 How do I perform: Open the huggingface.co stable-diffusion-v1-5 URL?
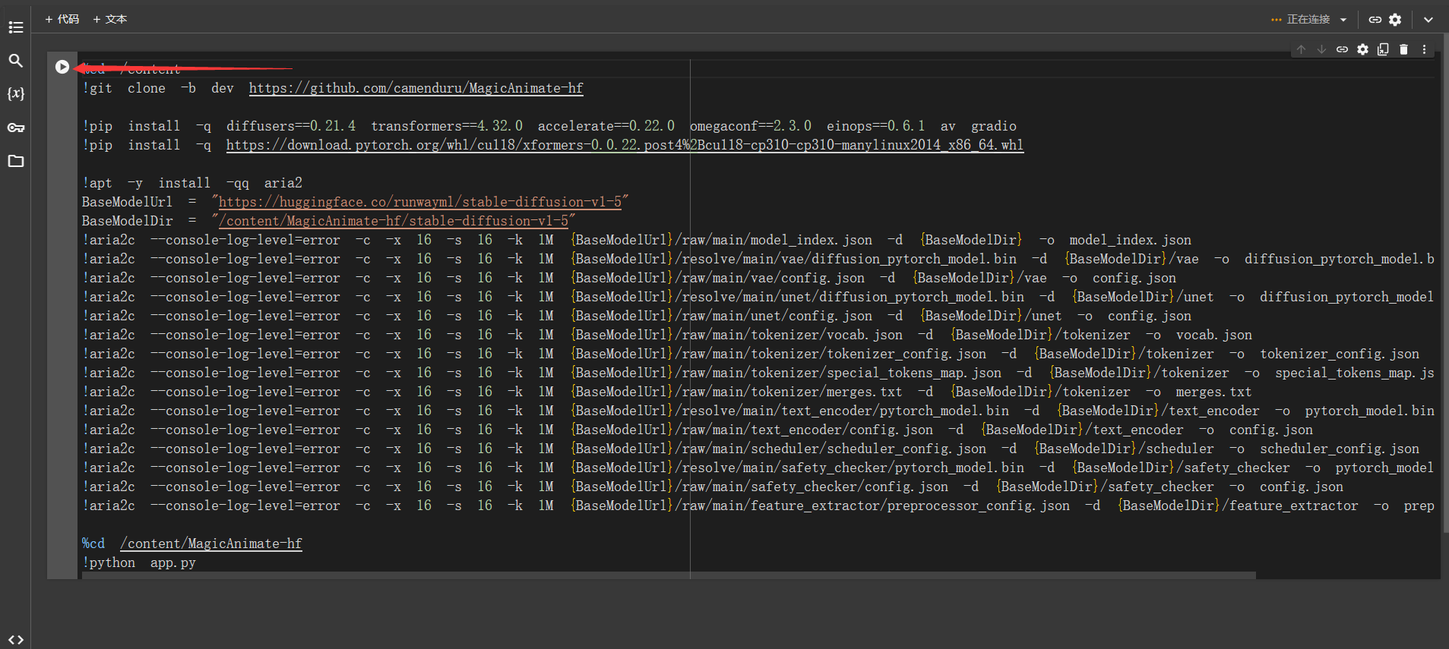(x=420, y=202)
